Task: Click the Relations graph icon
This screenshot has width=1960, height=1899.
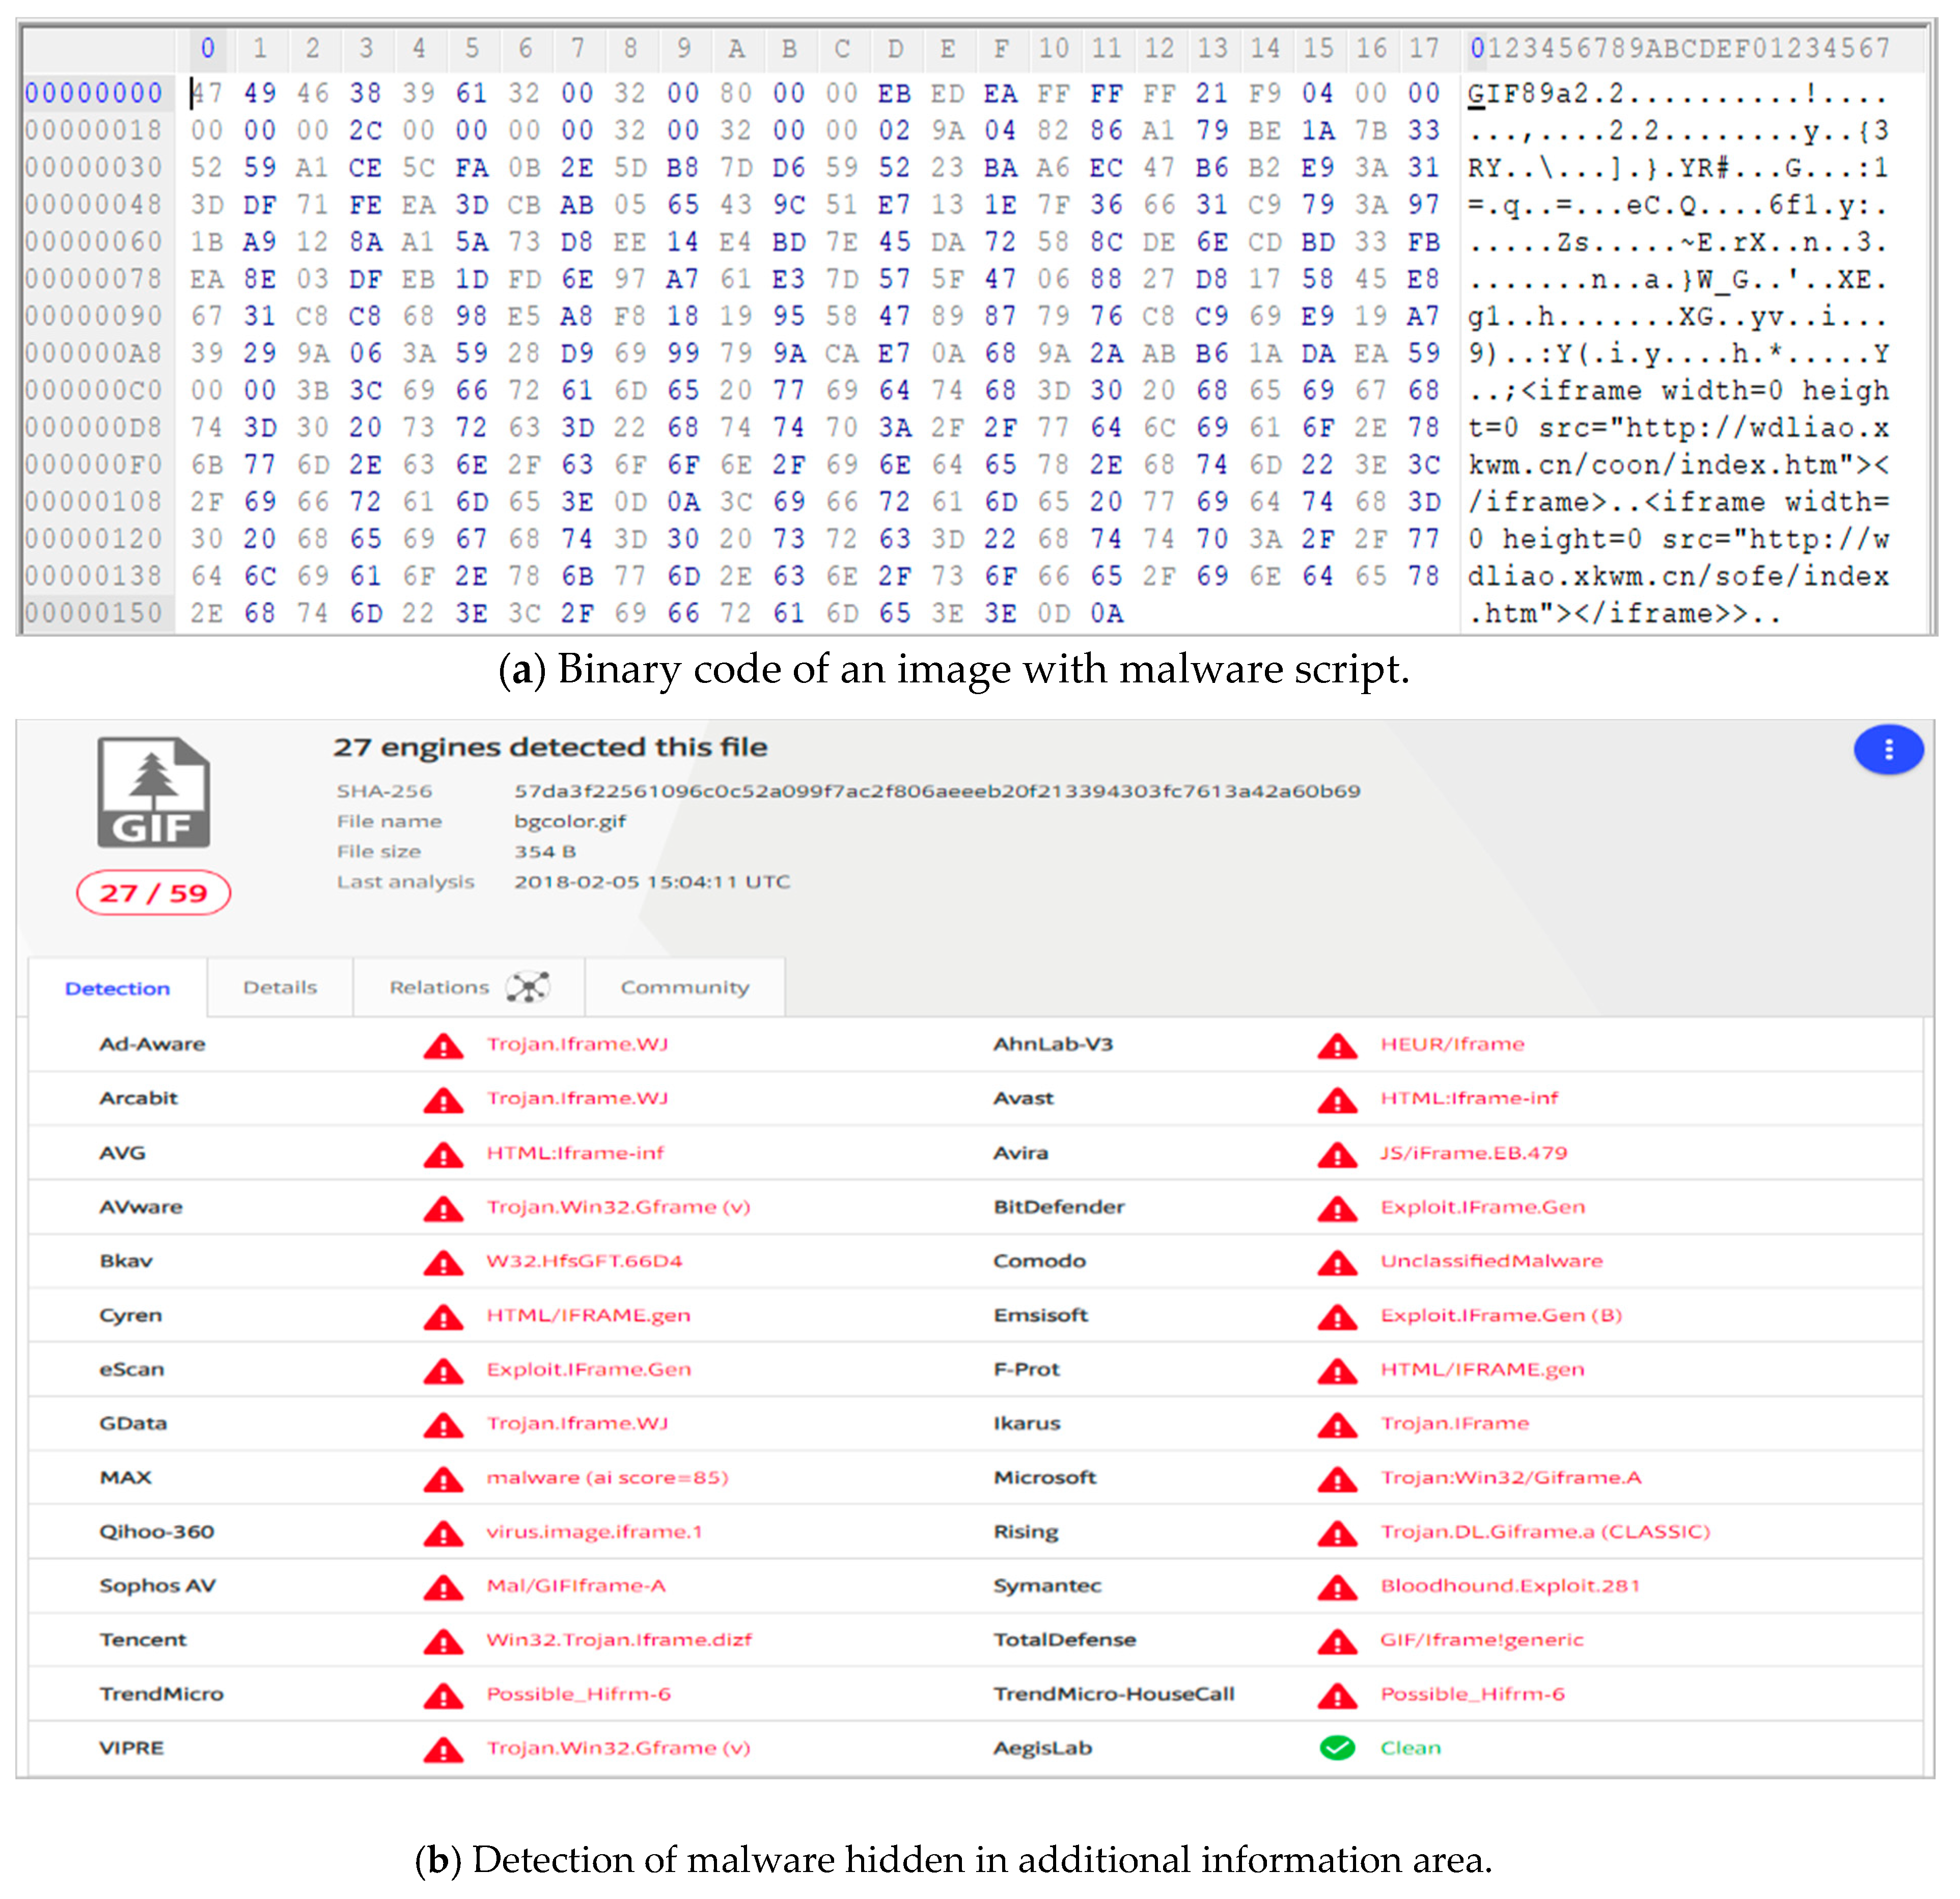Action: [x=528, y=987]
